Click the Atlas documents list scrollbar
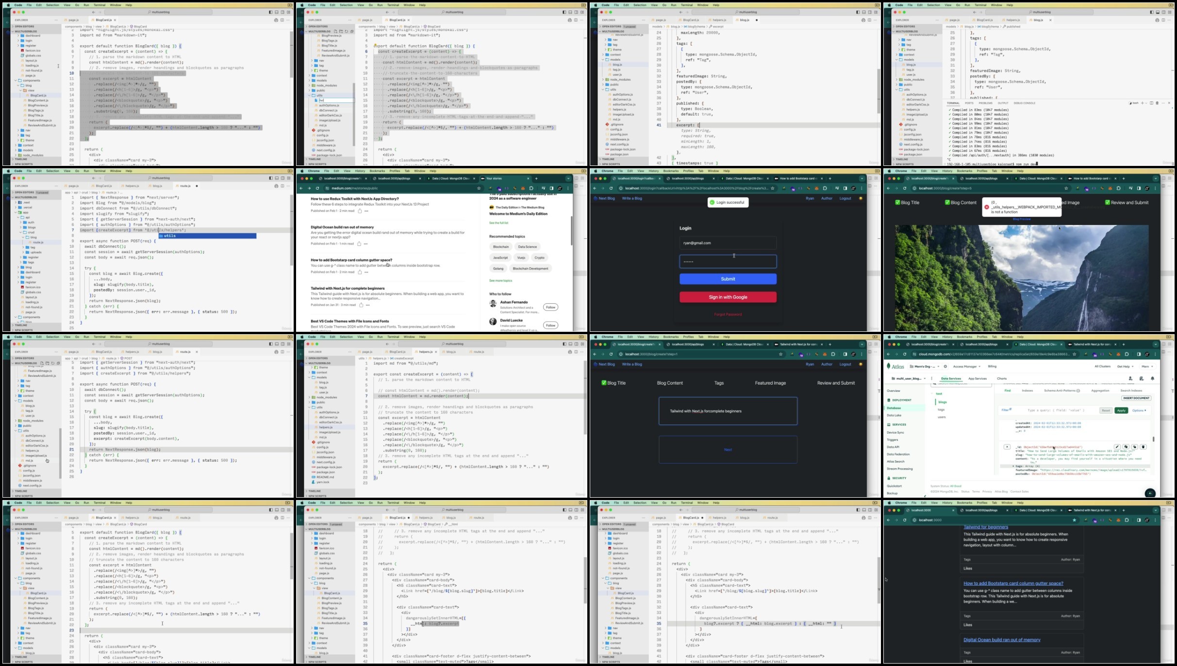This screenshot has height=666, width=1177. (1153, 439)
